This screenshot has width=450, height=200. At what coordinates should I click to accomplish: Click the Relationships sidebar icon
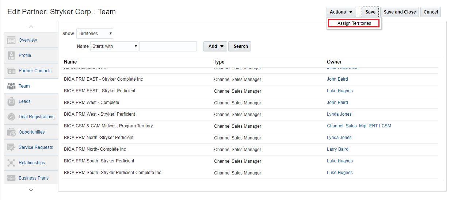click(x=11, y=163)
